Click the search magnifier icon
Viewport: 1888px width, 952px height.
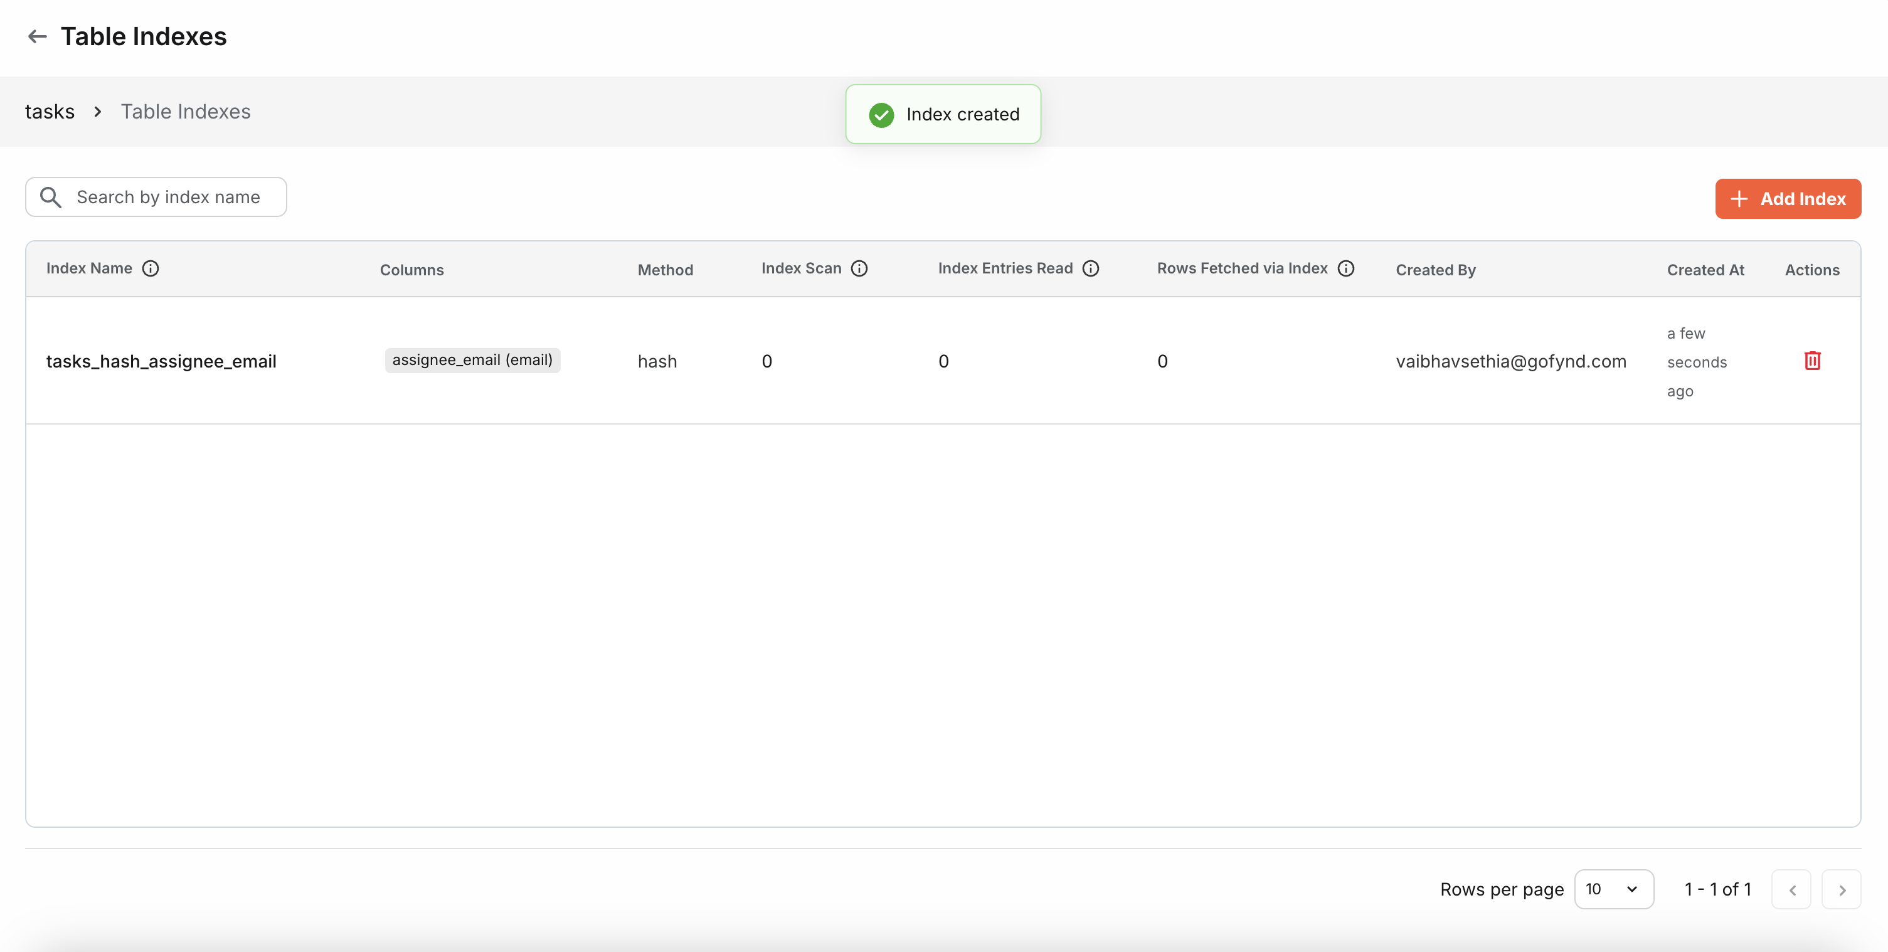pos(51,197)
